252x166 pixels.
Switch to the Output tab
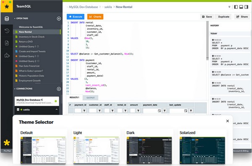(90, 98)
